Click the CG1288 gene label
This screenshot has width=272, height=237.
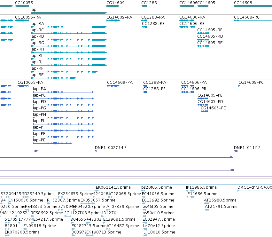(149, 3)
